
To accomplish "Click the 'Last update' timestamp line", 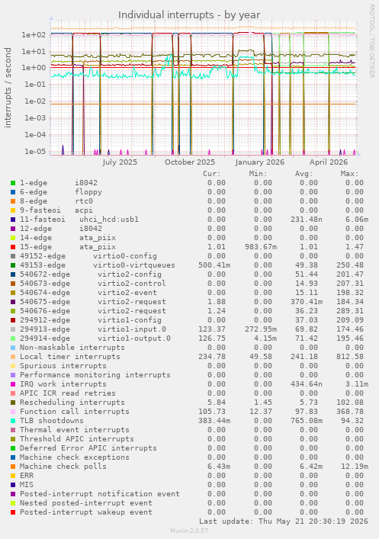I will 284,521.
